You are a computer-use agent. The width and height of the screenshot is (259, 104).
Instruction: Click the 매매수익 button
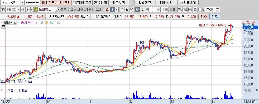[x=166, y=3]
